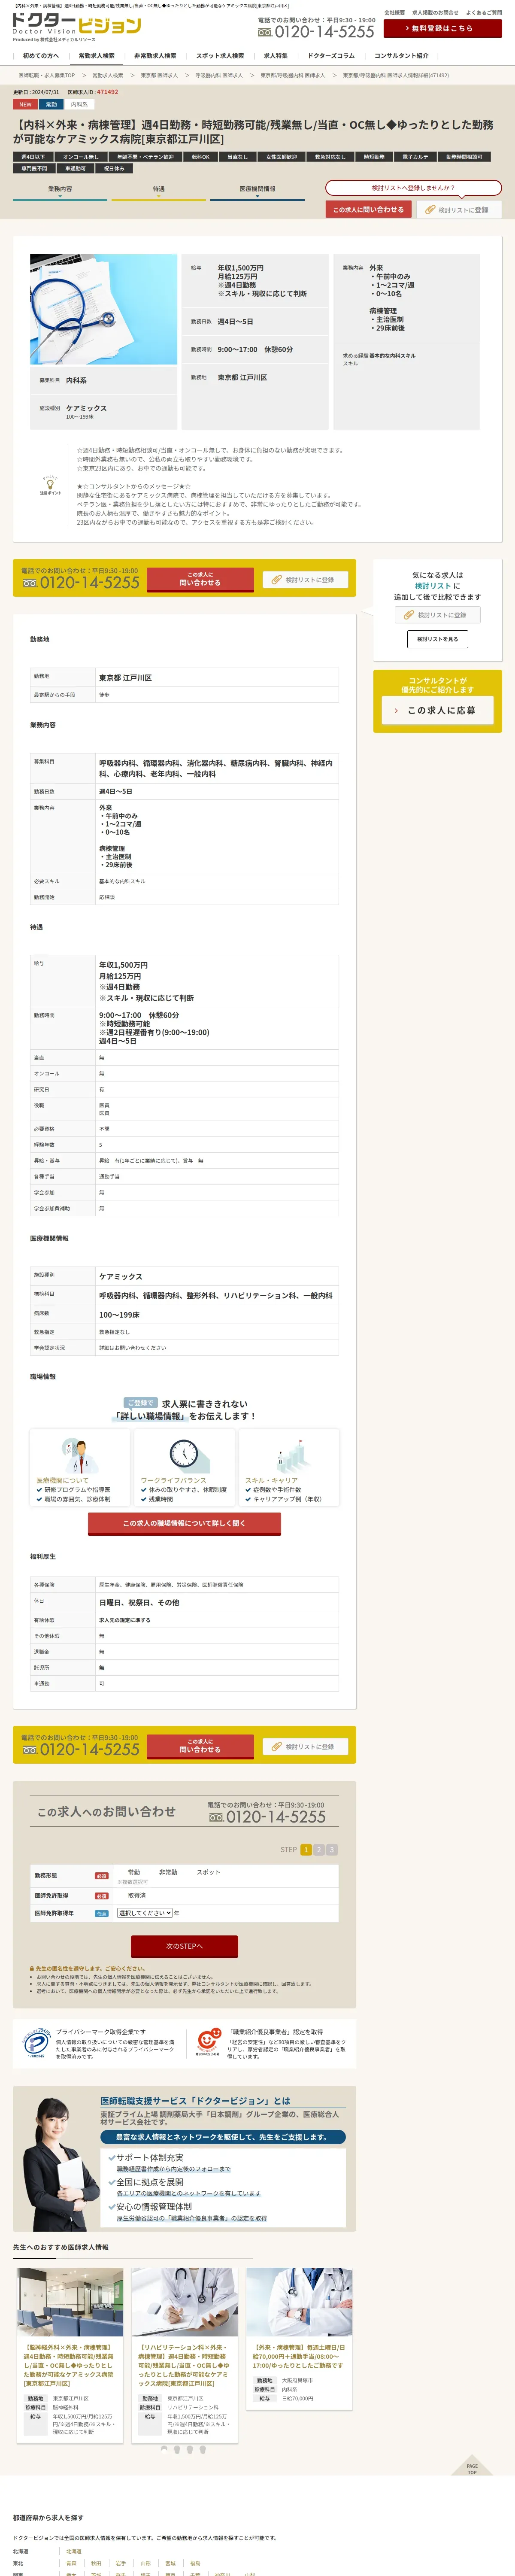Check the スポット work style option
The image size is (515, 2576).
[208, 1872]
